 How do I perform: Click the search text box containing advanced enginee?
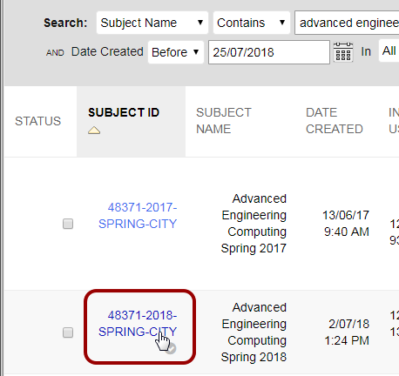pyautogui.click(x=347, y=23)
